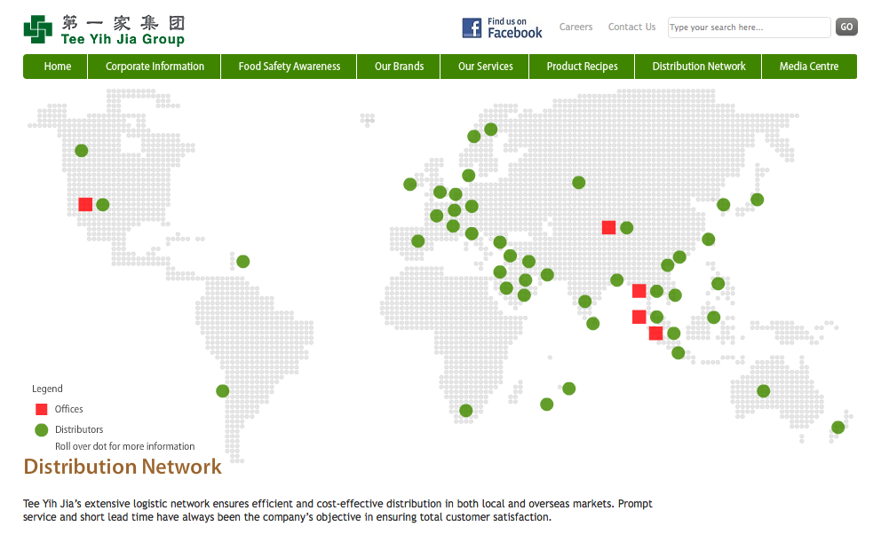Visit the Careers link
This screenshot has height=550, width=881.
[x=575, y=27]
